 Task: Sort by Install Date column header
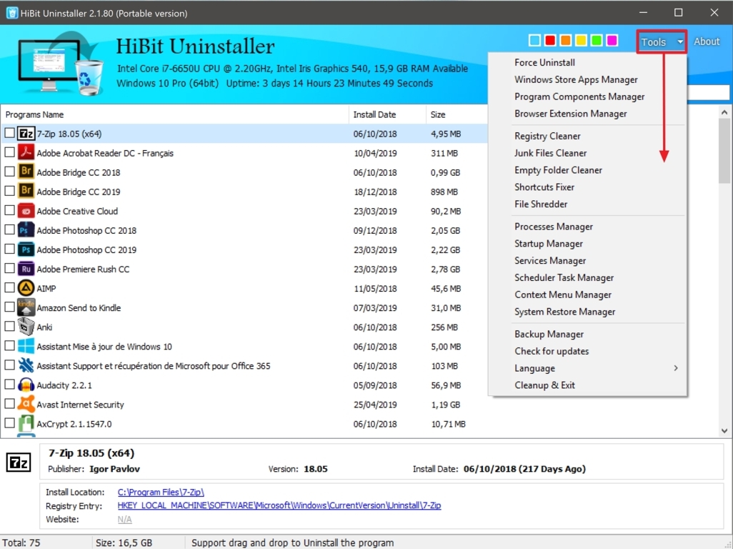coord(387,114)
